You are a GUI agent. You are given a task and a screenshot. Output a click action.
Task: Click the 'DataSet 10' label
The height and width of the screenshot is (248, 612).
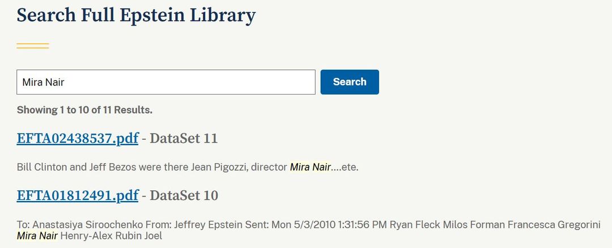184,195
